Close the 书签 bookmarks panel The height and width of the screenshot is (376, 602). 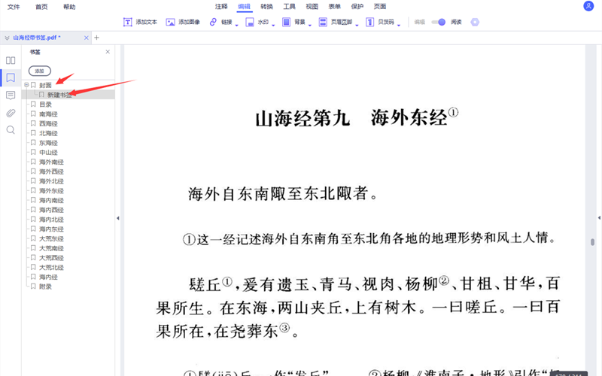click(x=108, y=52)
